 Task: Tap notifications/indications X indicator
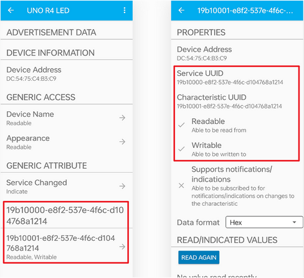point(181,185)
